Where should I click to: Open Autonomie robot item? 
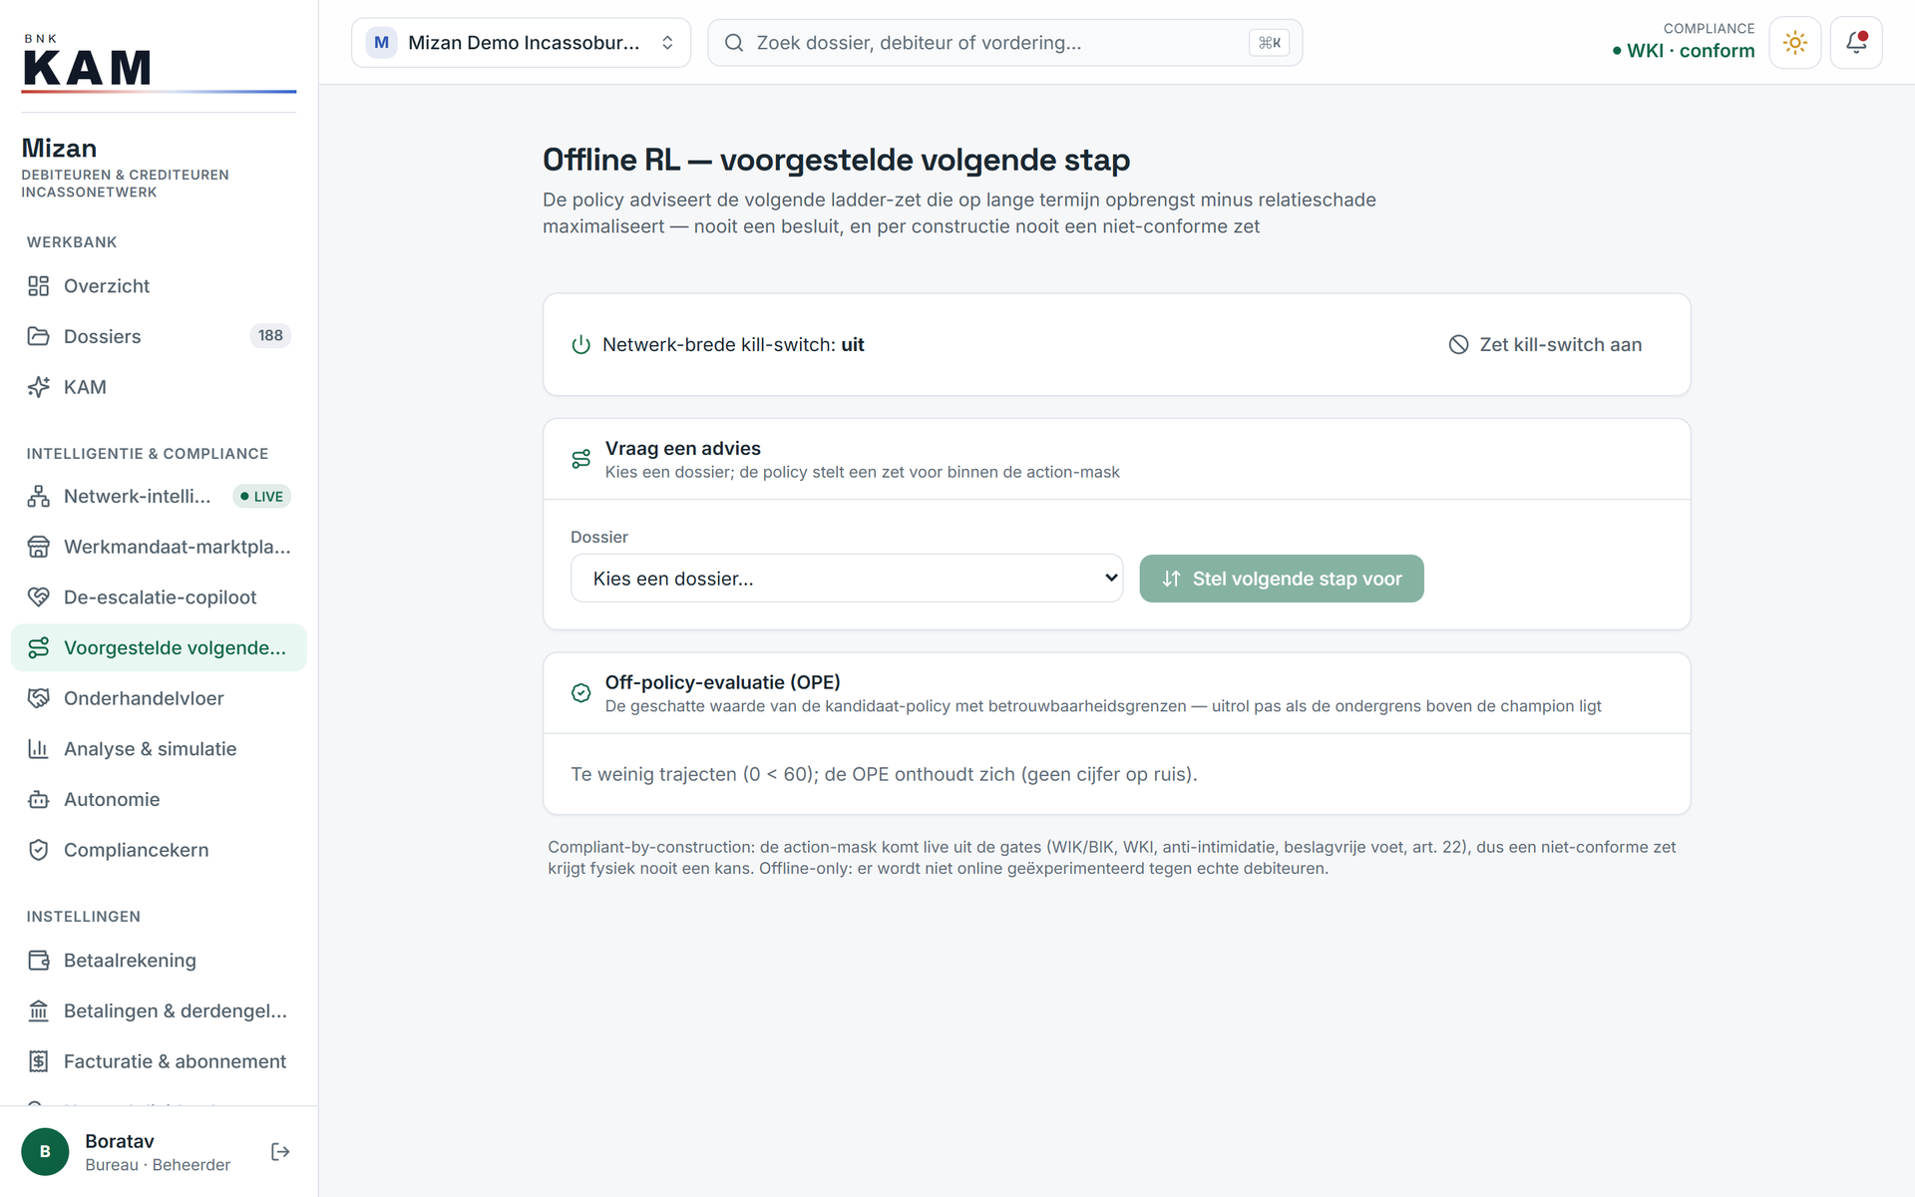pyautogui.click(x=159, y=799)
